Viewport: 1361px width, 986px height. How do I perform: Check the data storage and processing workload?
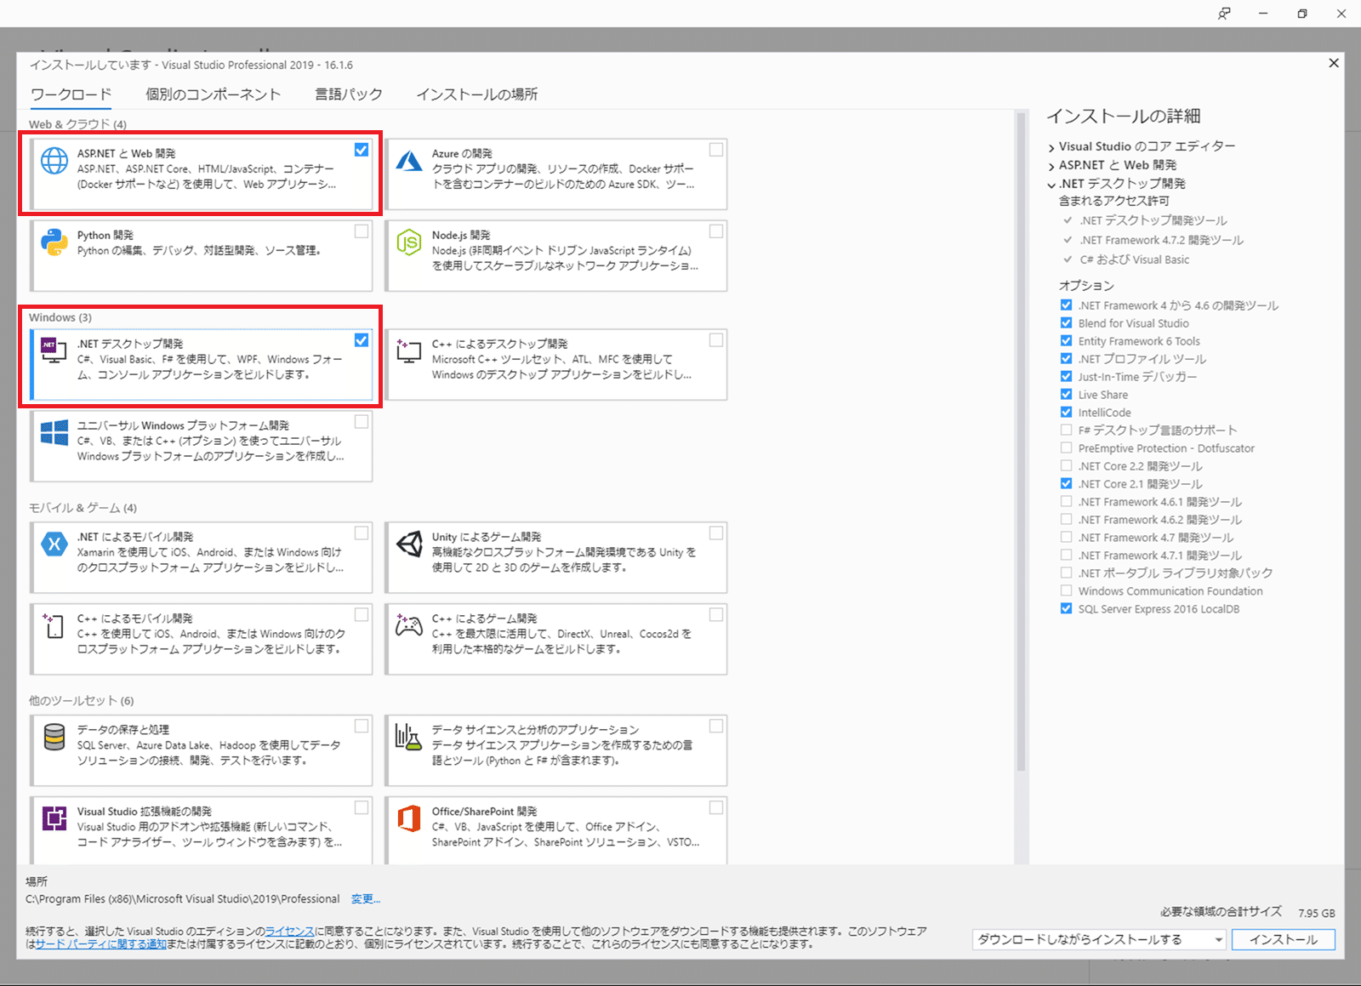point(362,727)
